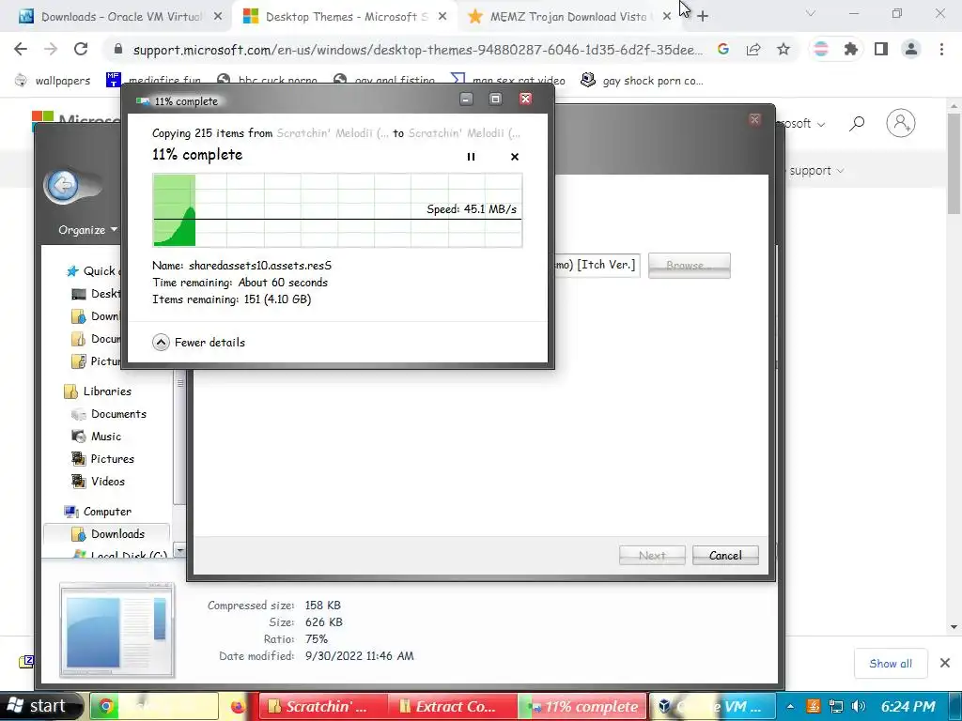Screen dimensions: 962x721
Task: Click the Microsoft site search icon
Action: click(x=857, y=123)
